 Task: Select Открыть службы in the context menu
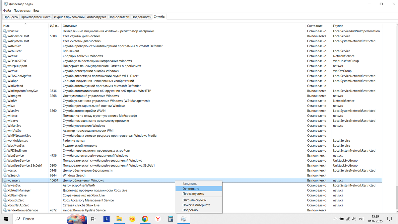199,200
